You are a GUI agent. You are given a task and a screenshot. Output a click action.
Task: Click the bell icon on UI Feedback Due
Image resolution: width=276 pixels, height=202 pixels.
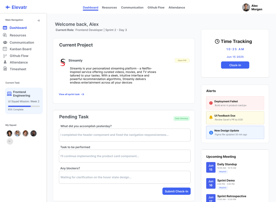[211, 117]
